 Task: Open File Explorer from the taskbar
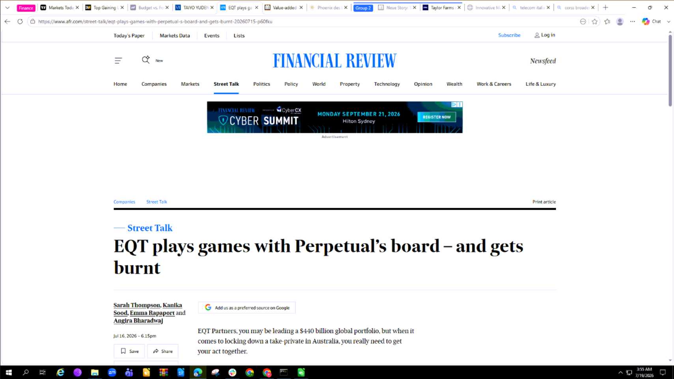95,372
